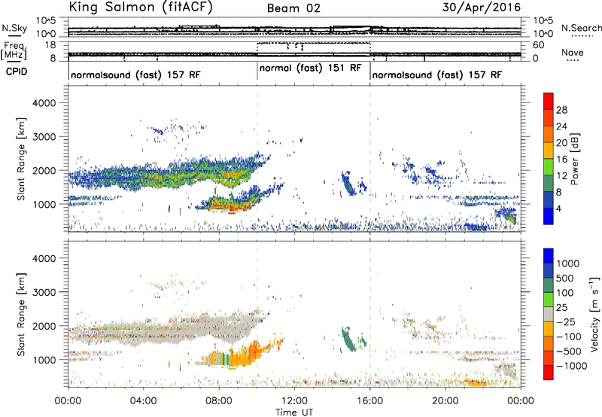Click the dotted frequency step-up trace at 18 MHz
The width and height of the screenshot is (602, 417).
click(x=313, y=43)
